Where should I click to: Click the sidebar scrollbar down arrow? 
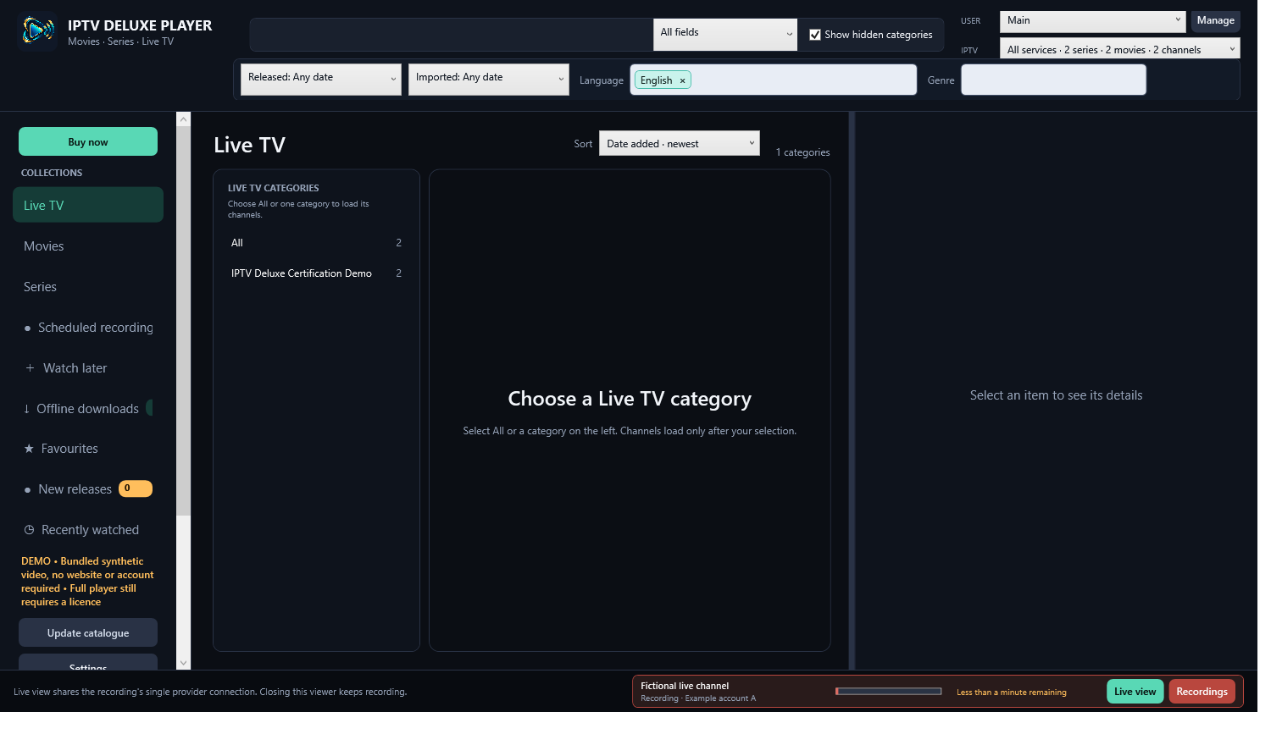pos(183,663)
